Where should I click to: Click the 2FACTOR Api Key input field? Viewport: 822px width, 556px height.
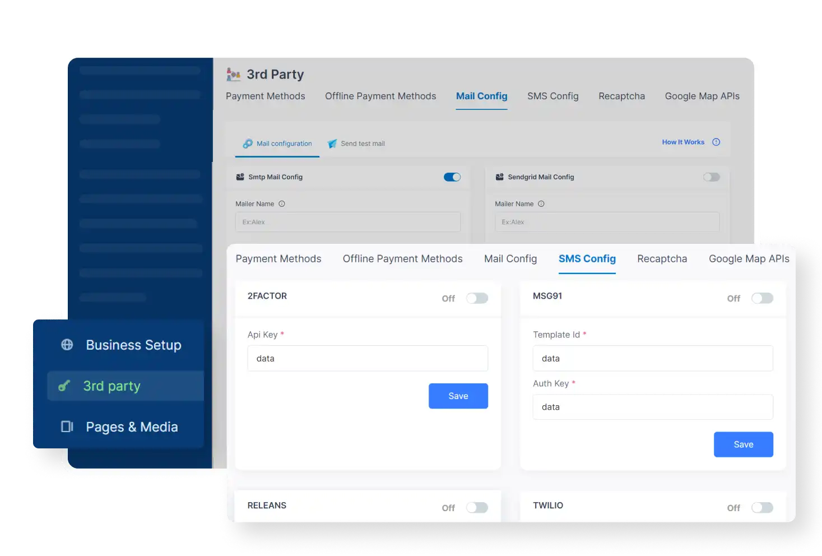367,358
